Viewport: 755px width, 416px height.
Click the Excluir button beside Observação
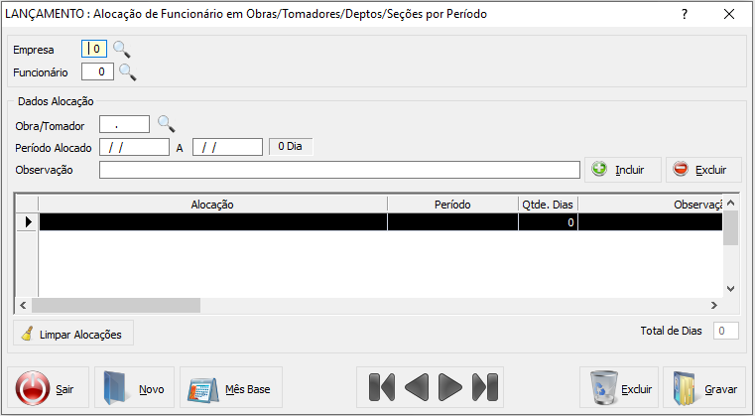click(x=703, y=170)
